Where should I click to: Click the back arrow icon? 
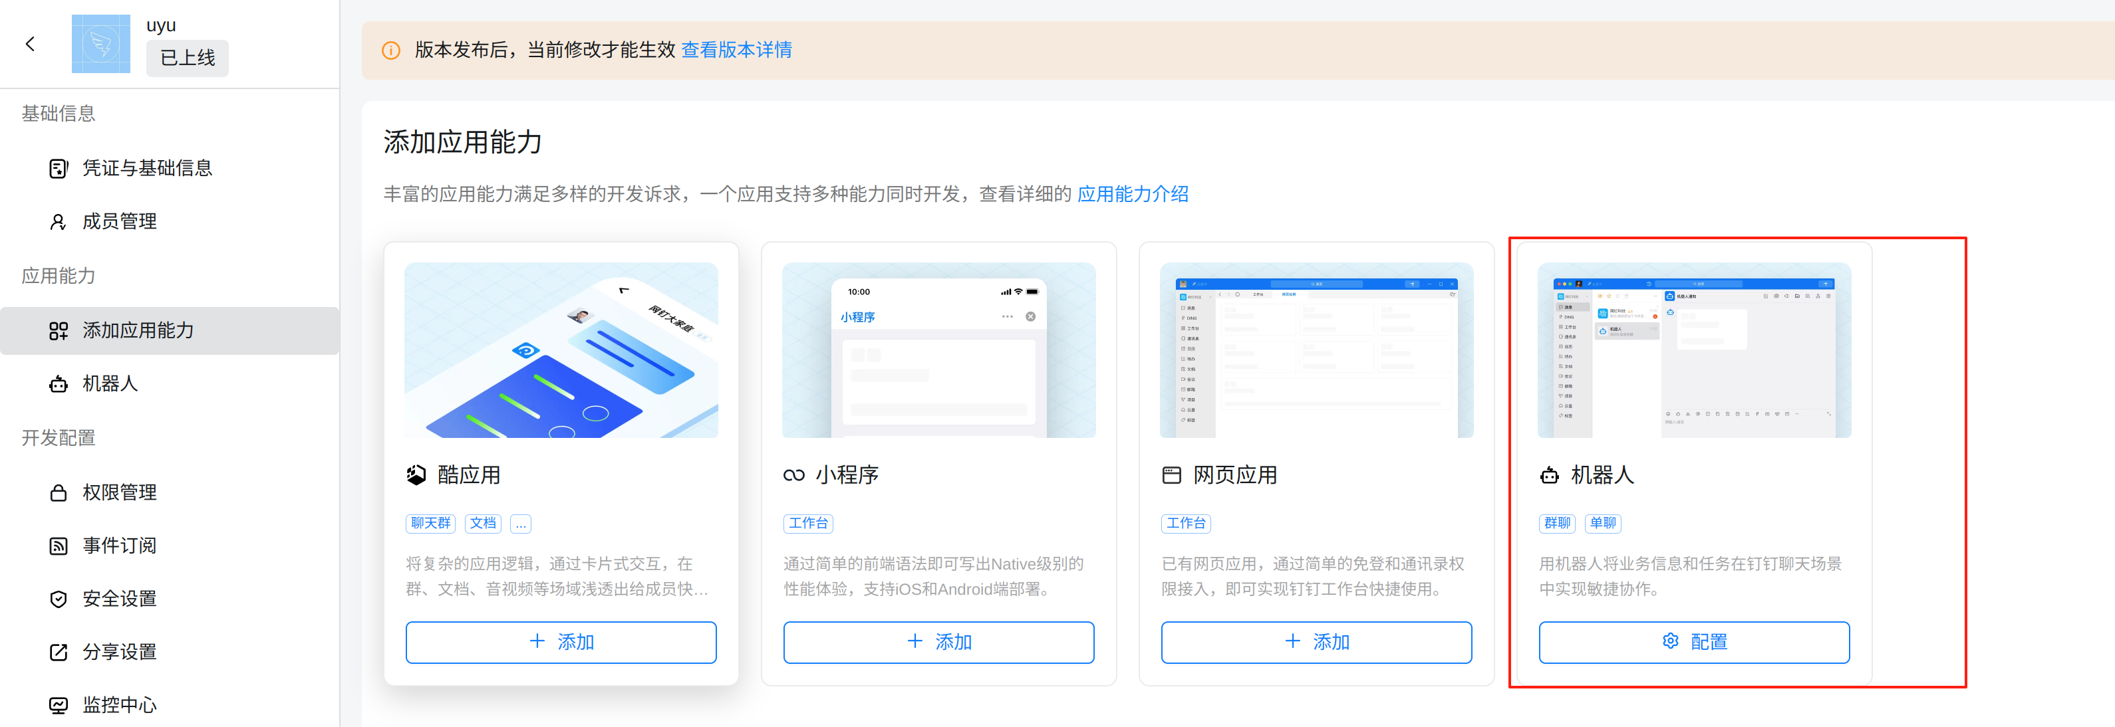point(31,45)
